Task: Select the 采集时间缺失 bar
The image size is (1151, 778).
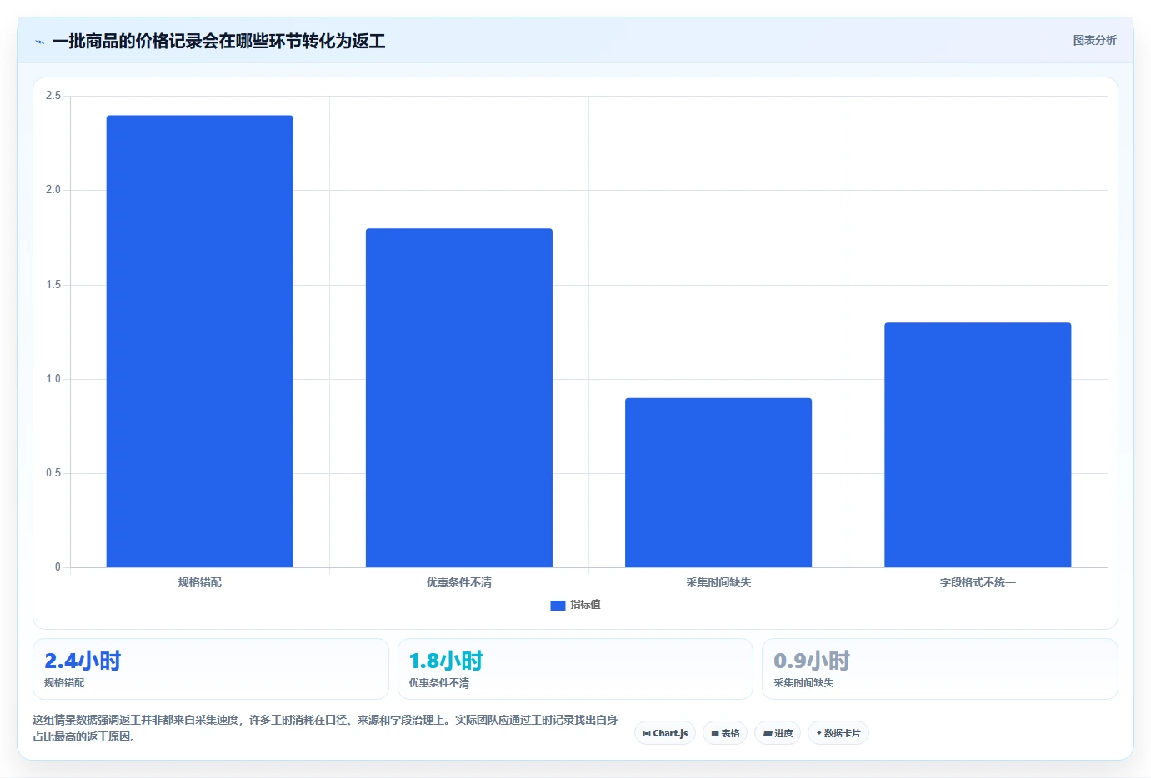Action: pyautogui.click(x=718, y=483)
